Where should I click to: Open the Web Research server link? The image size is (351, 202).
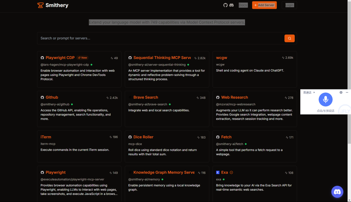tap(235, 98)
